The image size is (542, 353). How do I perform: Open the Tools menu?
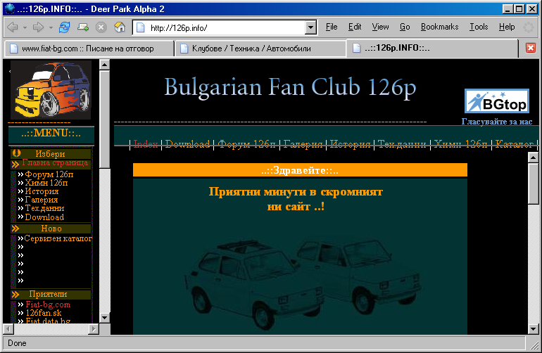coord(479,27)
